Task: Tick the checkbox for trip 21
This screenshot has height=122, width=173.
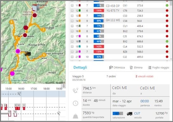Action: (x=72, y=57)
